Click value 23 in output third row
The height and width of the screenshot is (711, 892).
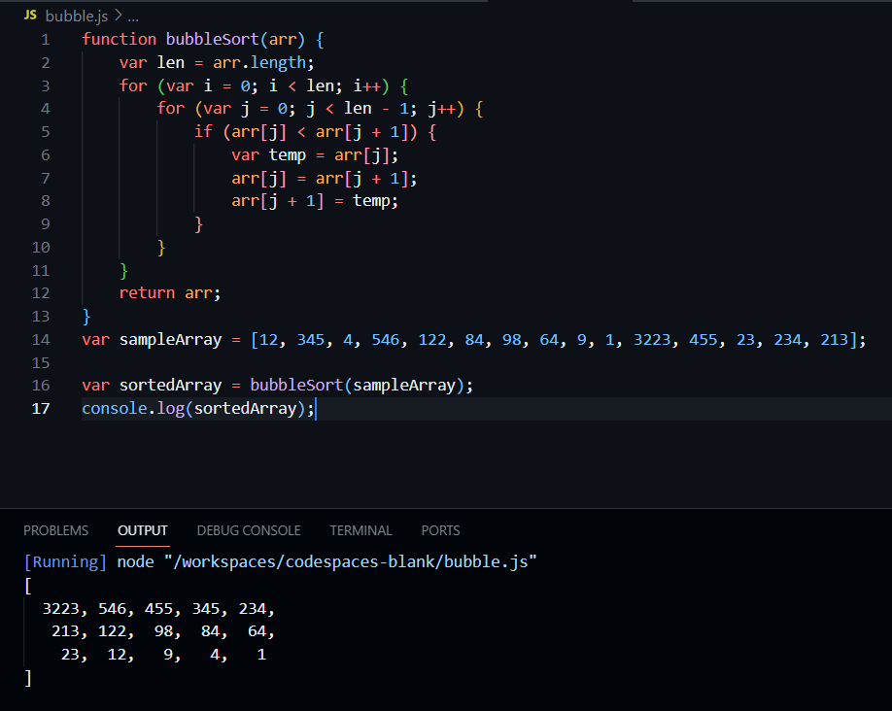[x=70, y=655]
